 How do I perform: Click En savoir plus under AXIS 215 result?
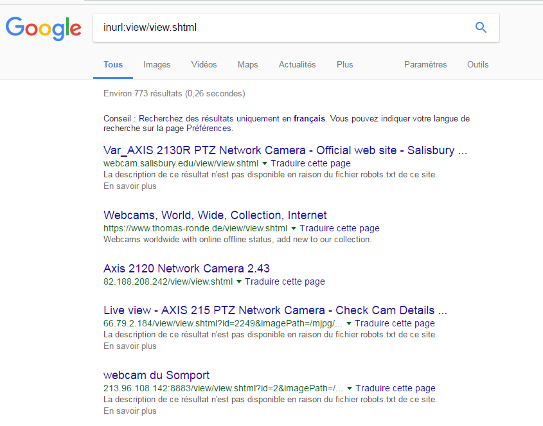[130, 346]
